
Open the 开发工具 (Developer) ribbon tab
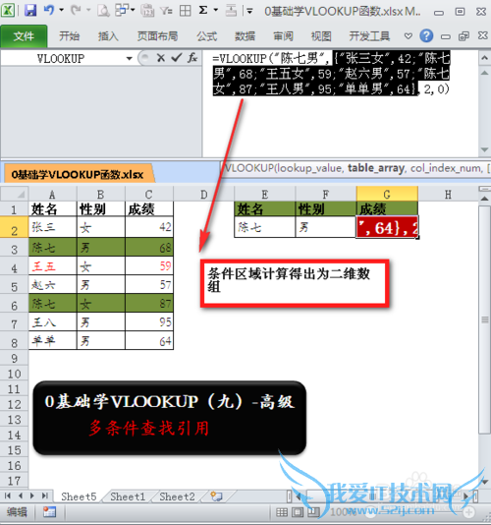pos(369,35)
